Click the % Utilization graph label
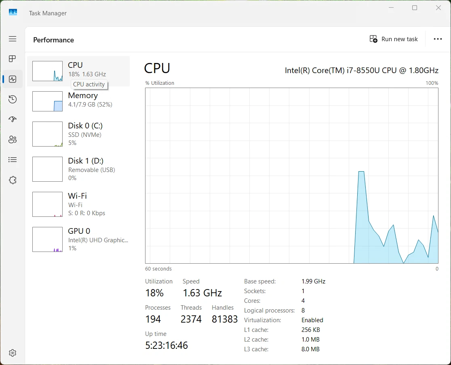Screen dimensions: 451x365 pos(160,83)
